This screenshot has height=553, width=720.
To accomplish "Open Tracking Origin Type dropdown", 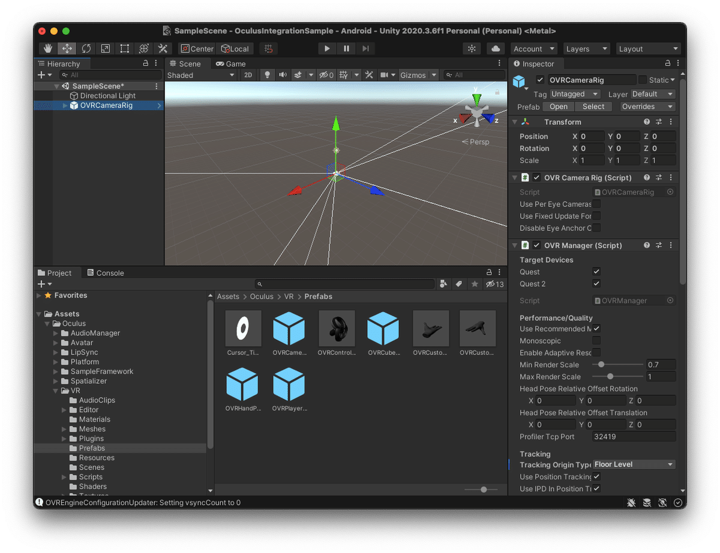I will 634,464.
